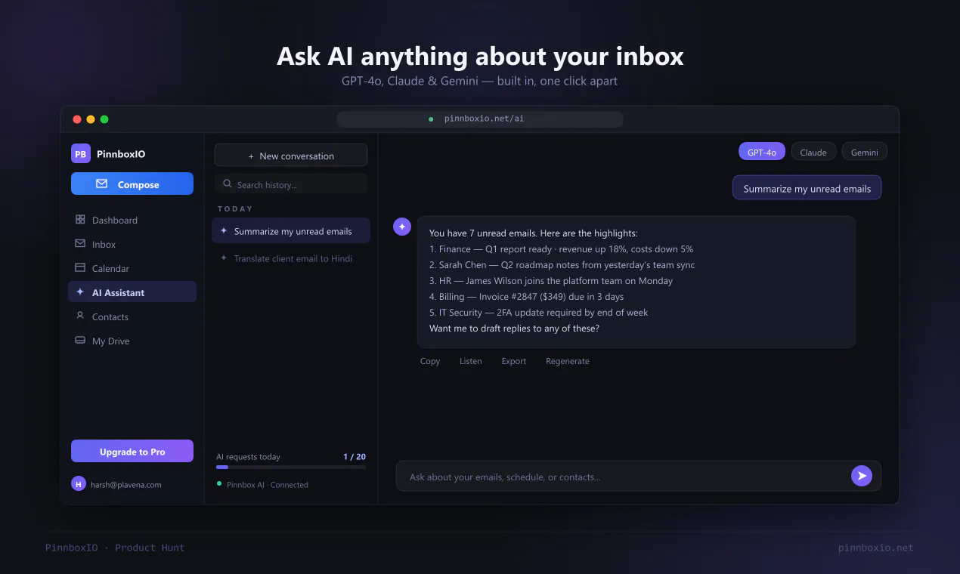The height and width of the screenshot is (574, 960).
Task: Click sparkle icon beside Summarize my unread emails
Action: coord(224,231)
